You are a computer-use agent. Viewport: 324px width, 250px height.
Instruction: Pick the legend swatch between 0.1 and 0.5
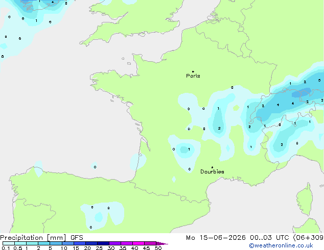click(x=9, y=243)
